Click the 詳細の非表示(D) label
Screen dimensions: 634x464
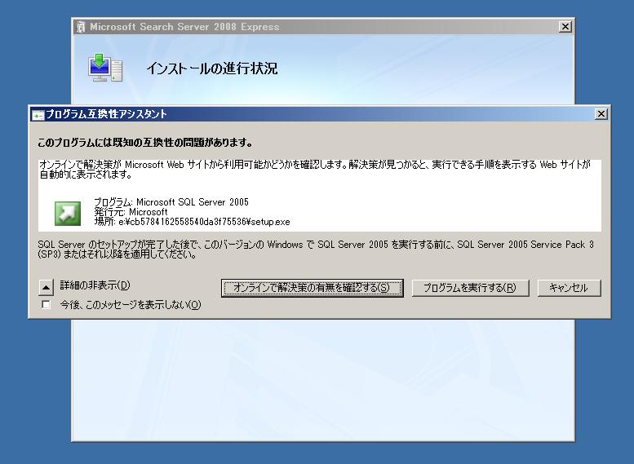coord(95,285)
